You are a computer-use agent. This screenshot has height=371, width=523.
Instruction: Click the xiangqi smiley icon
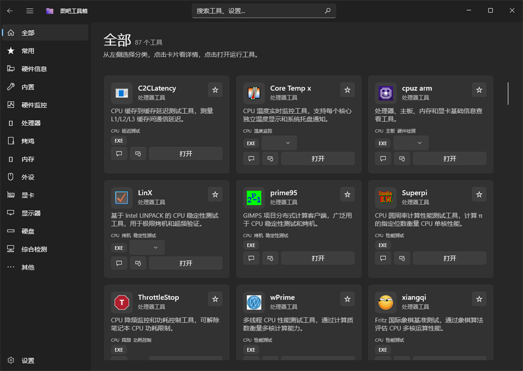coord(385,302)
